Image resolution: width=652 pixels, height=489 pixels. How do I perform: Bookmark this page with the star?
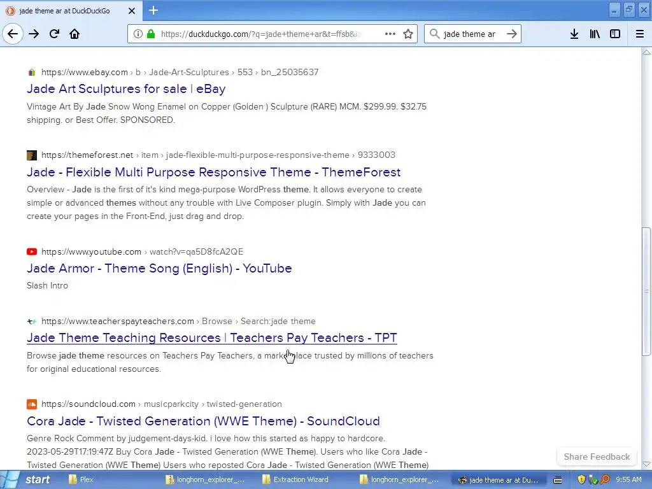tap(408, 34)
